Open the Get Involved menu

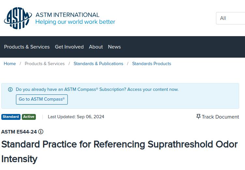click(69, 47)
